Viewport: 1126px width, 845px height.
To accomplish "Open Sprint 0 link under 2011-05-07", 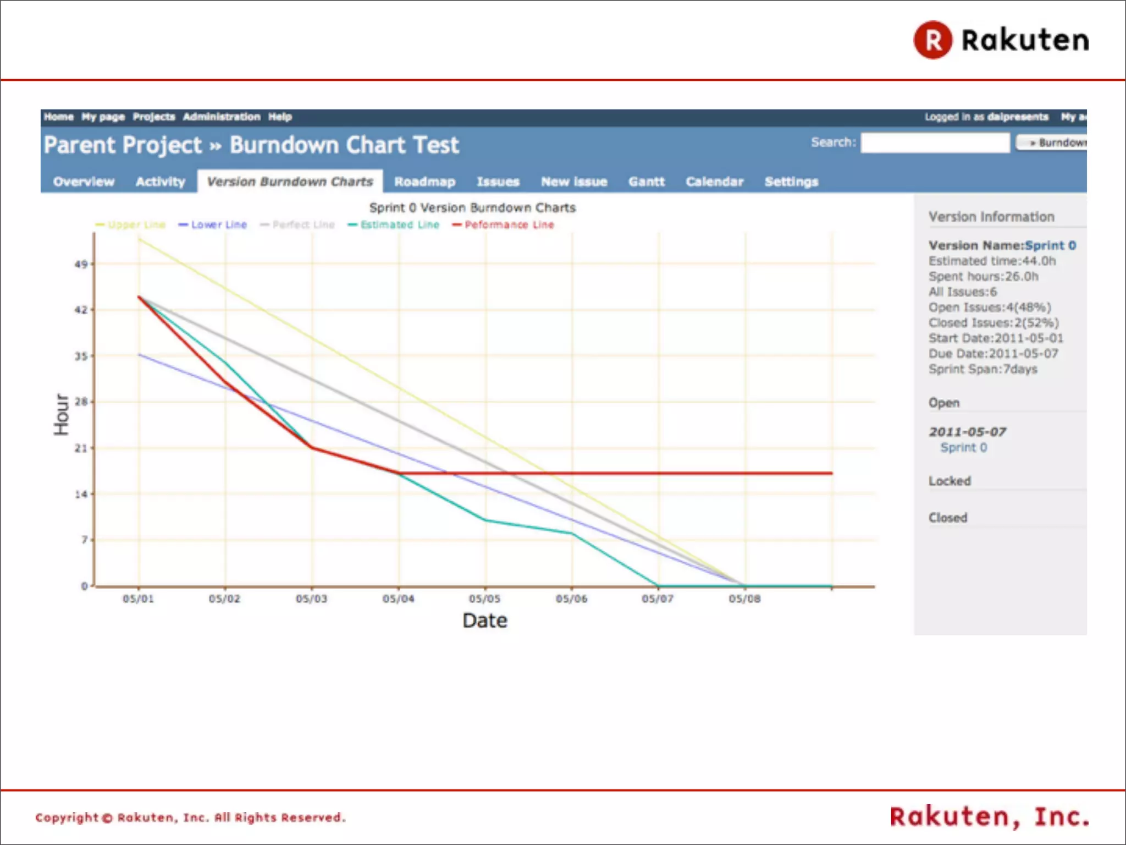I will (x=963, y=447).
